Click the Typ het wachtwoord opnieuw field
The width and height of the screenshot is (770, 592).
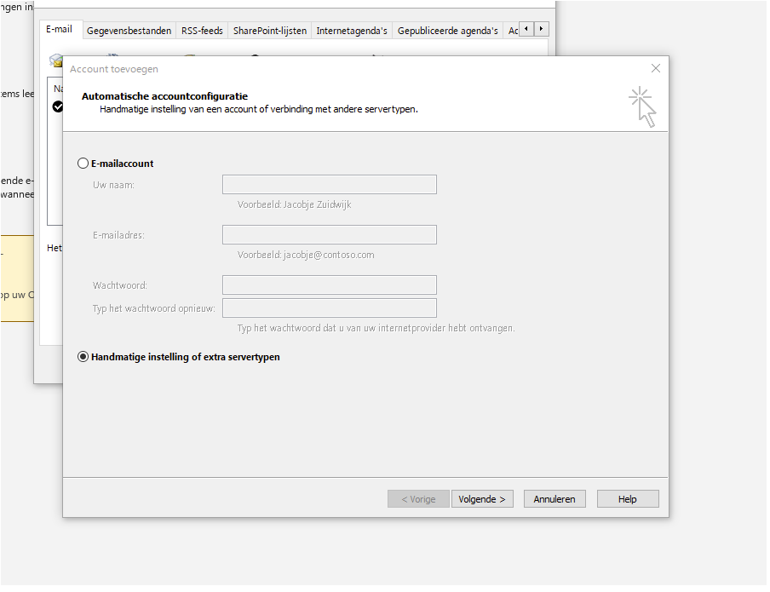[329, 307]
